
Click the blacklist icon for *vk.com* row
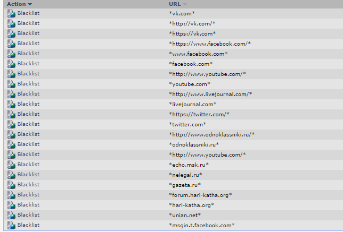[x=11, y=13]
